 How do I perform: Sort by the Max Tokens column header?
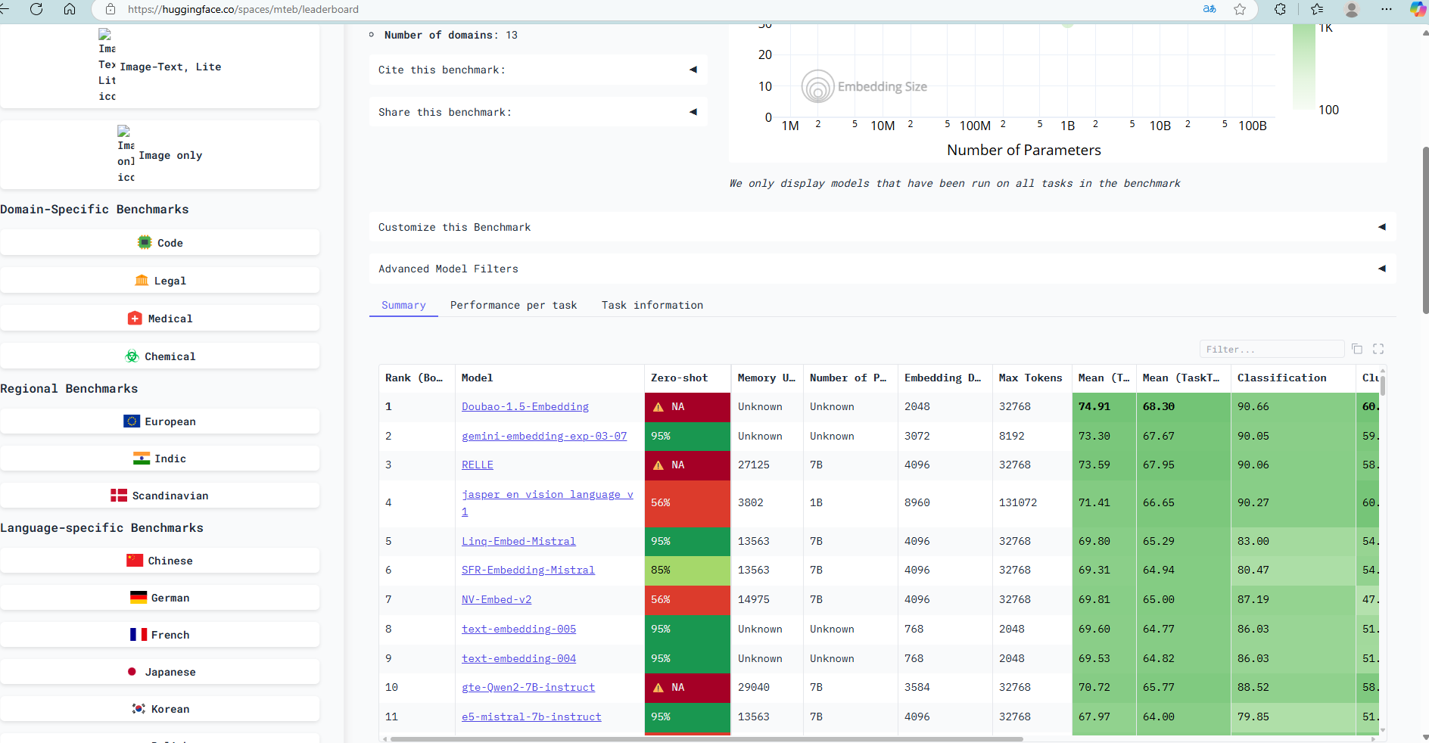[1032, 378]
